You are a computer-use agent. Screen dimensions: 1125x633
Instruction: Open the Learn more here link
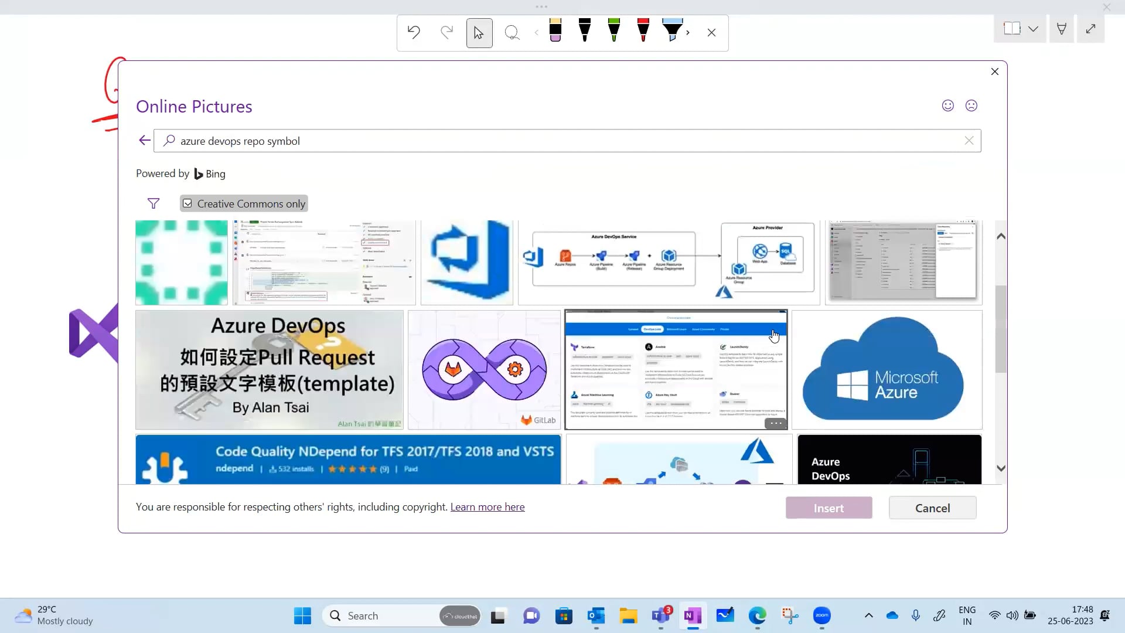point(487,507)
